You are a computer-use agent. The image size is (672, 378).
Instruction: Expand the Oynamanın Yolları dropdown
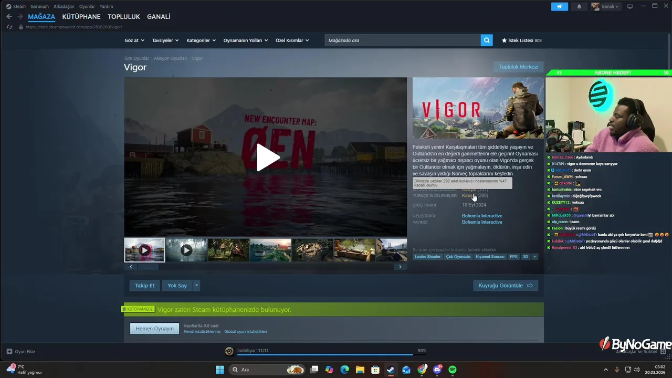coord(245,40)
